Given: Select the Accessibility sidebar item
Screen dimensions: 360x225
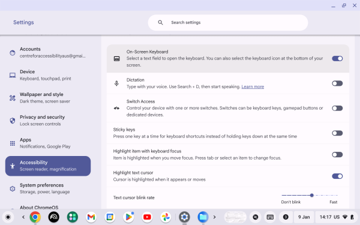Looking at the screenshot, I should click(x=48, y=166).
